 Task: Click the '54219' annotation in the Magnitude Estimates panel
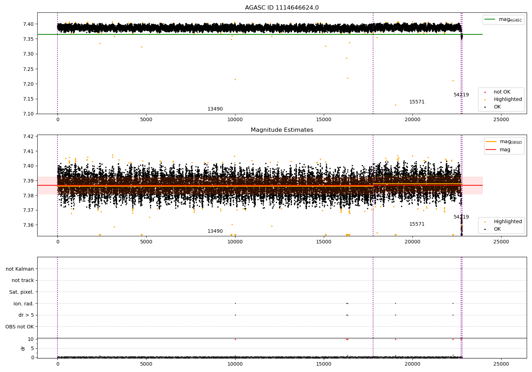click(x=461, y=217)
